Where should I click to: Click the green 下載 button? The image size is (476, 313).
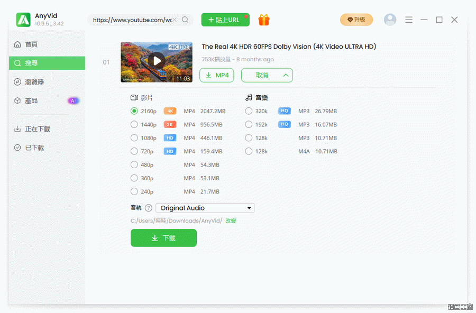click(163, 238)
